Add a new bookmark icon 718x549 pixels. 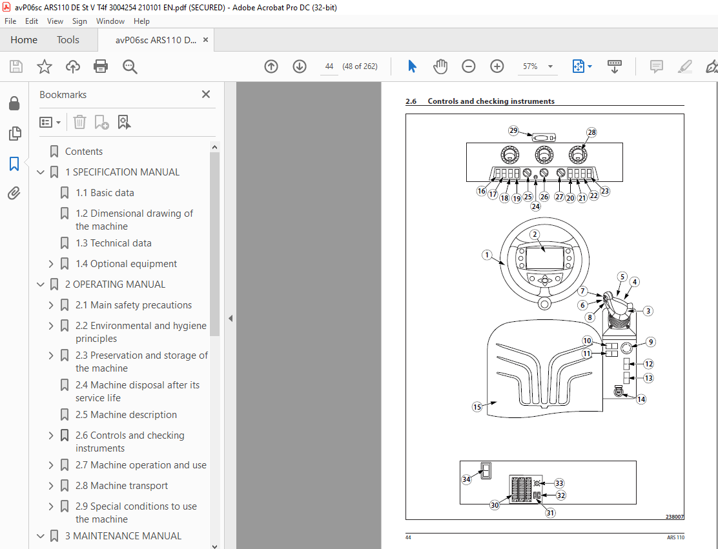click(x=101, y=122)
